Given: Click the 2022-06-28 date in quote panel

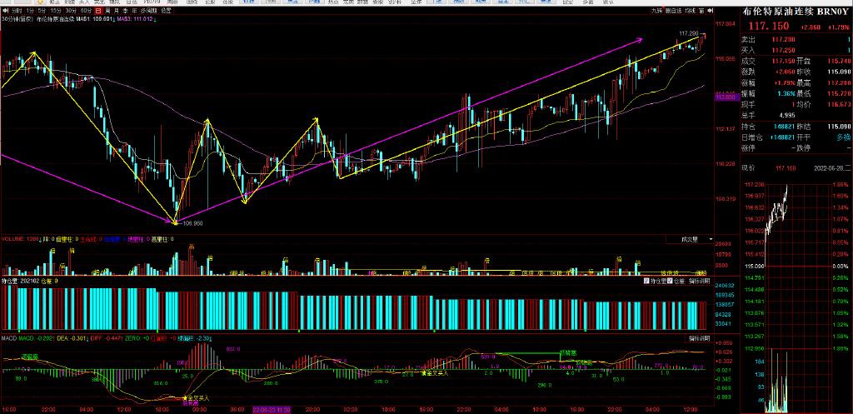Looking at the screenshot, I should [831, 168].
